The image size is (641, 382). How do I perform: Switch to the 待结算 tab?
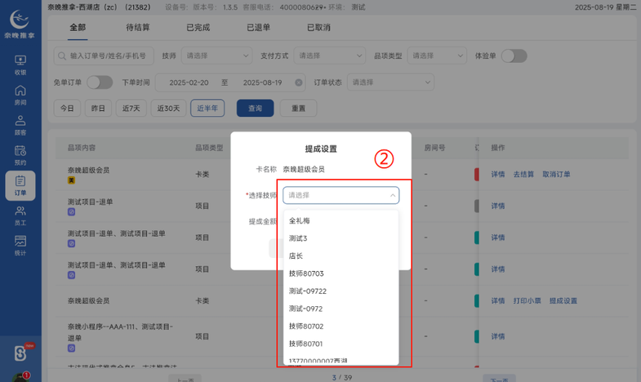point(138,28)
